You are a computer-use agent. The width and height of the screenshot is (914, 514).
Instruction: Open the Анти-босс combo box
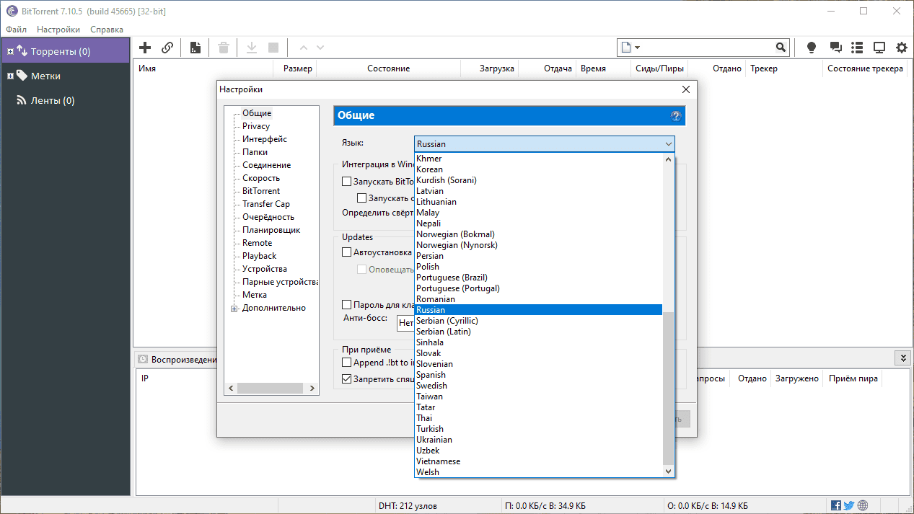pyautogui.click(x=405, y=323)
